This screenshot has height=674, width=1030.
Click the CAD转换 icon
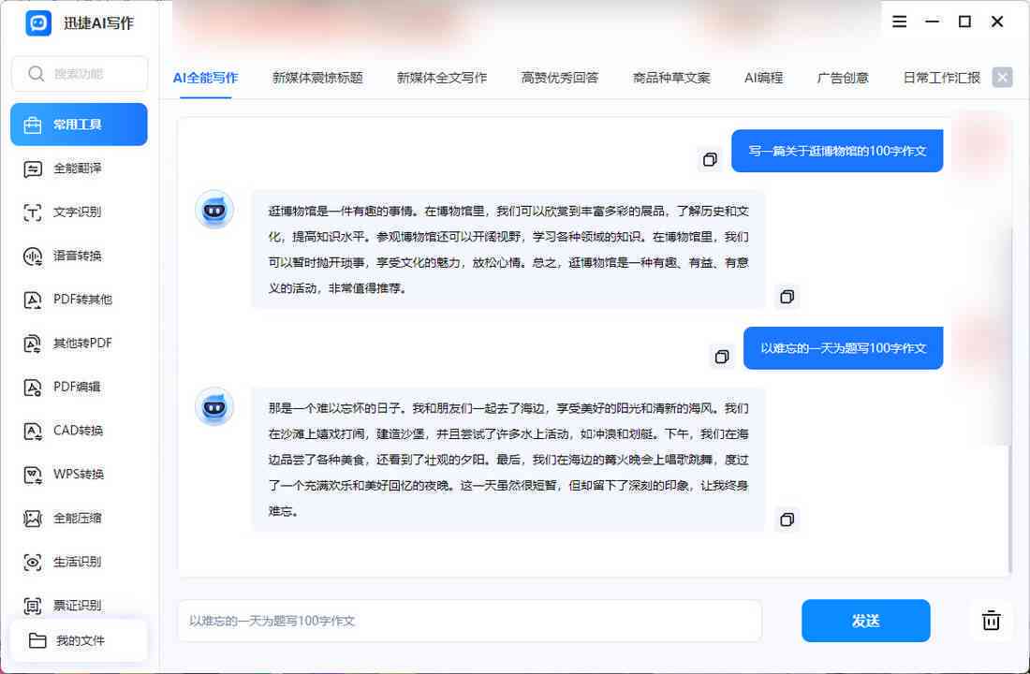coord(32,431)
